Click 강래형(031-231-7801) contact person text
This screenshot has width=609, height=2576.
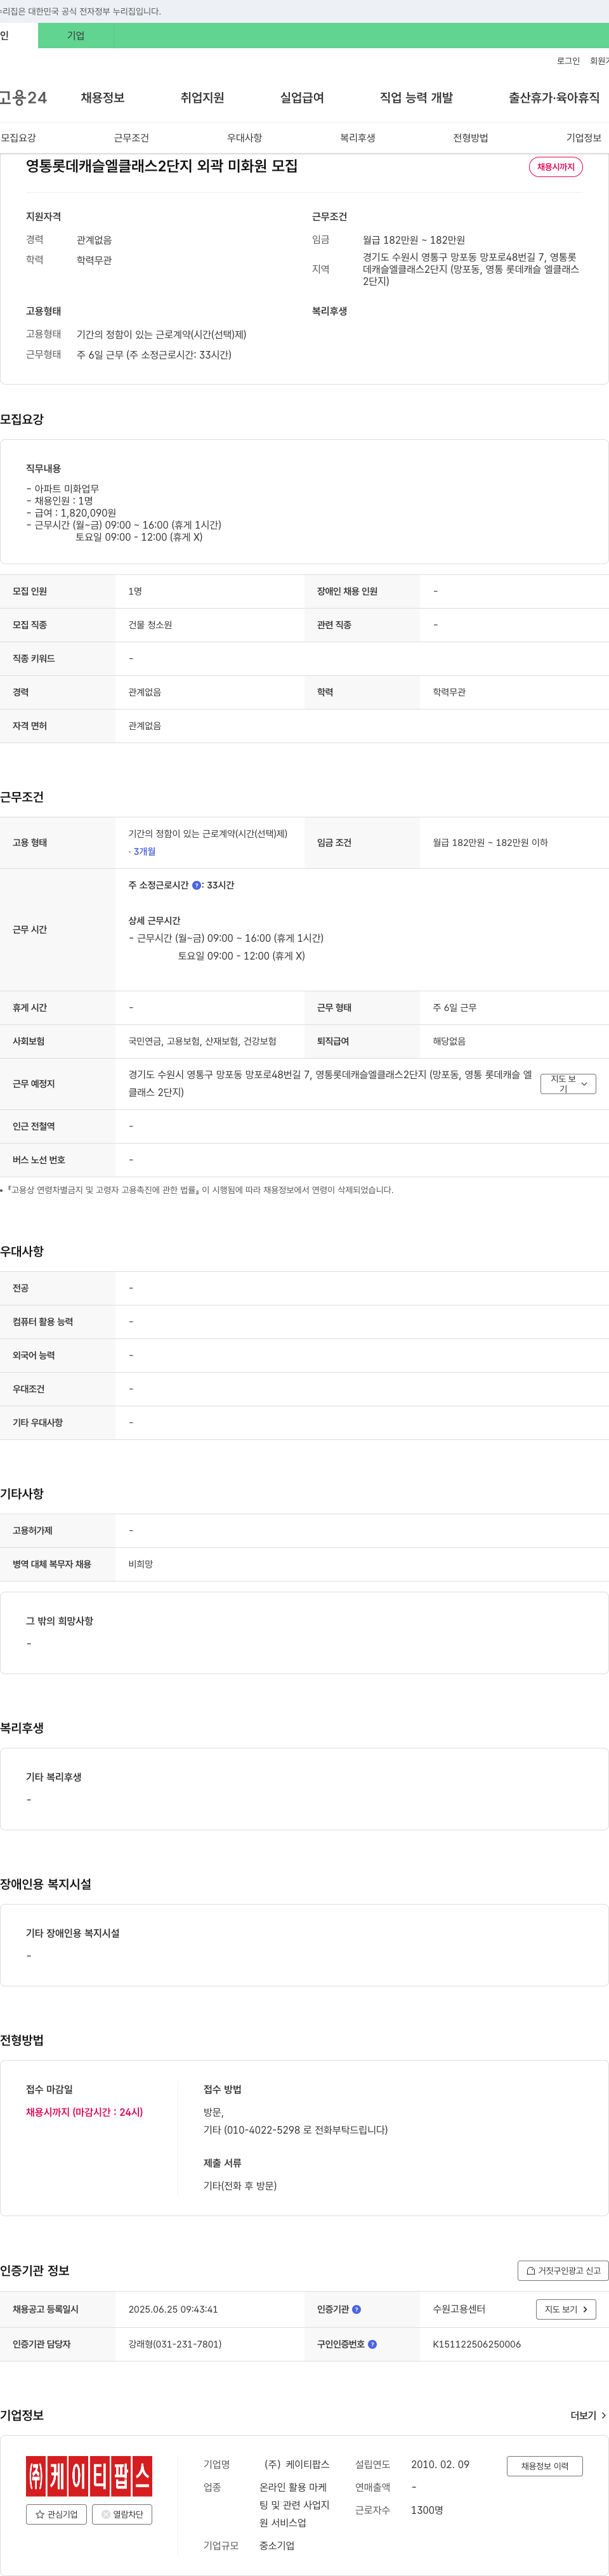coord(175,2344)
